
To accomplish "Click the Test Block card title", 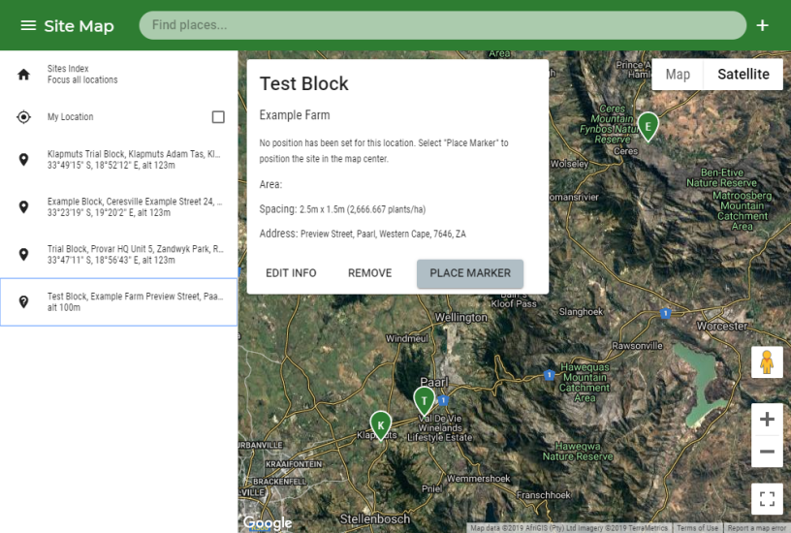I will click(x=303, y=83).
